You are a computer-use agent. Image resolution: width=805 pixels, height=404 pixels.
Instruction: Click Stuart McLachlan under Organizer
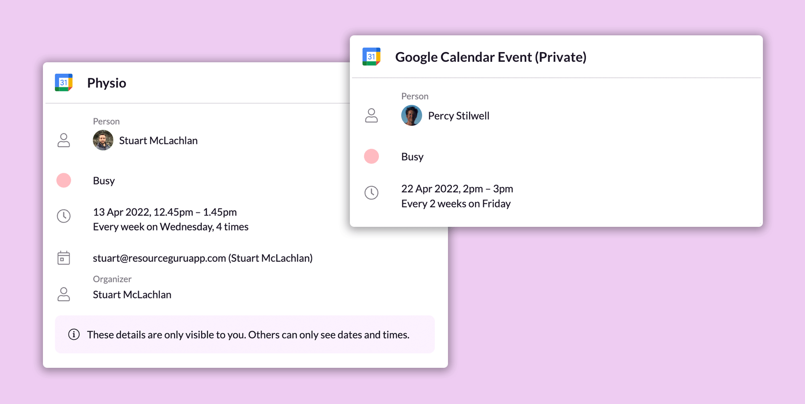click(132, 295)
